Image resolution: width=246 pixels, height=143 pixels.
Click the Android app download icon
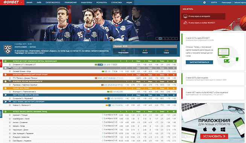coord(214,129)
